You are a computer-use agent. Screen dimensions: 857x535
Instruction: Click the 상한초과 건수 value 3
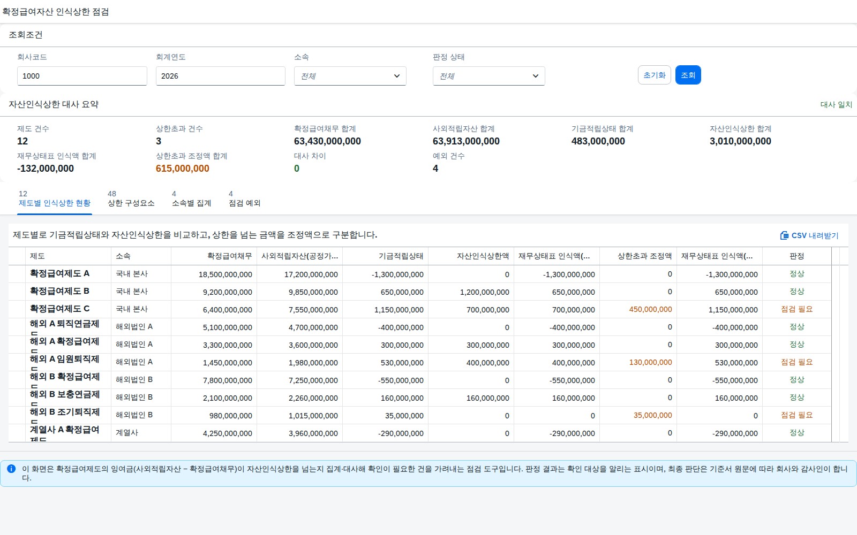pos(159,141)
